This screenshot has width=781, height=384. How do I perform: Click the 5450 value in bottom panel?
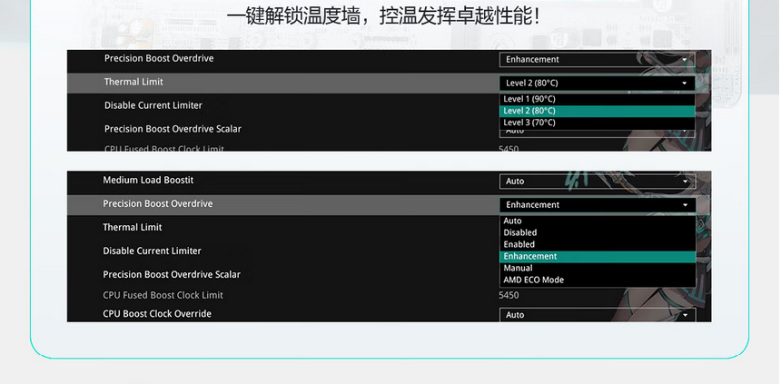tap(509, 295)
